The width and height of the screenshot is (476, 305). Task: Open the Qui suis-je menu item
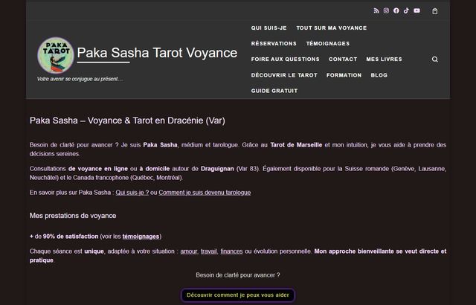pyautogui.click(x=268, y=28)
